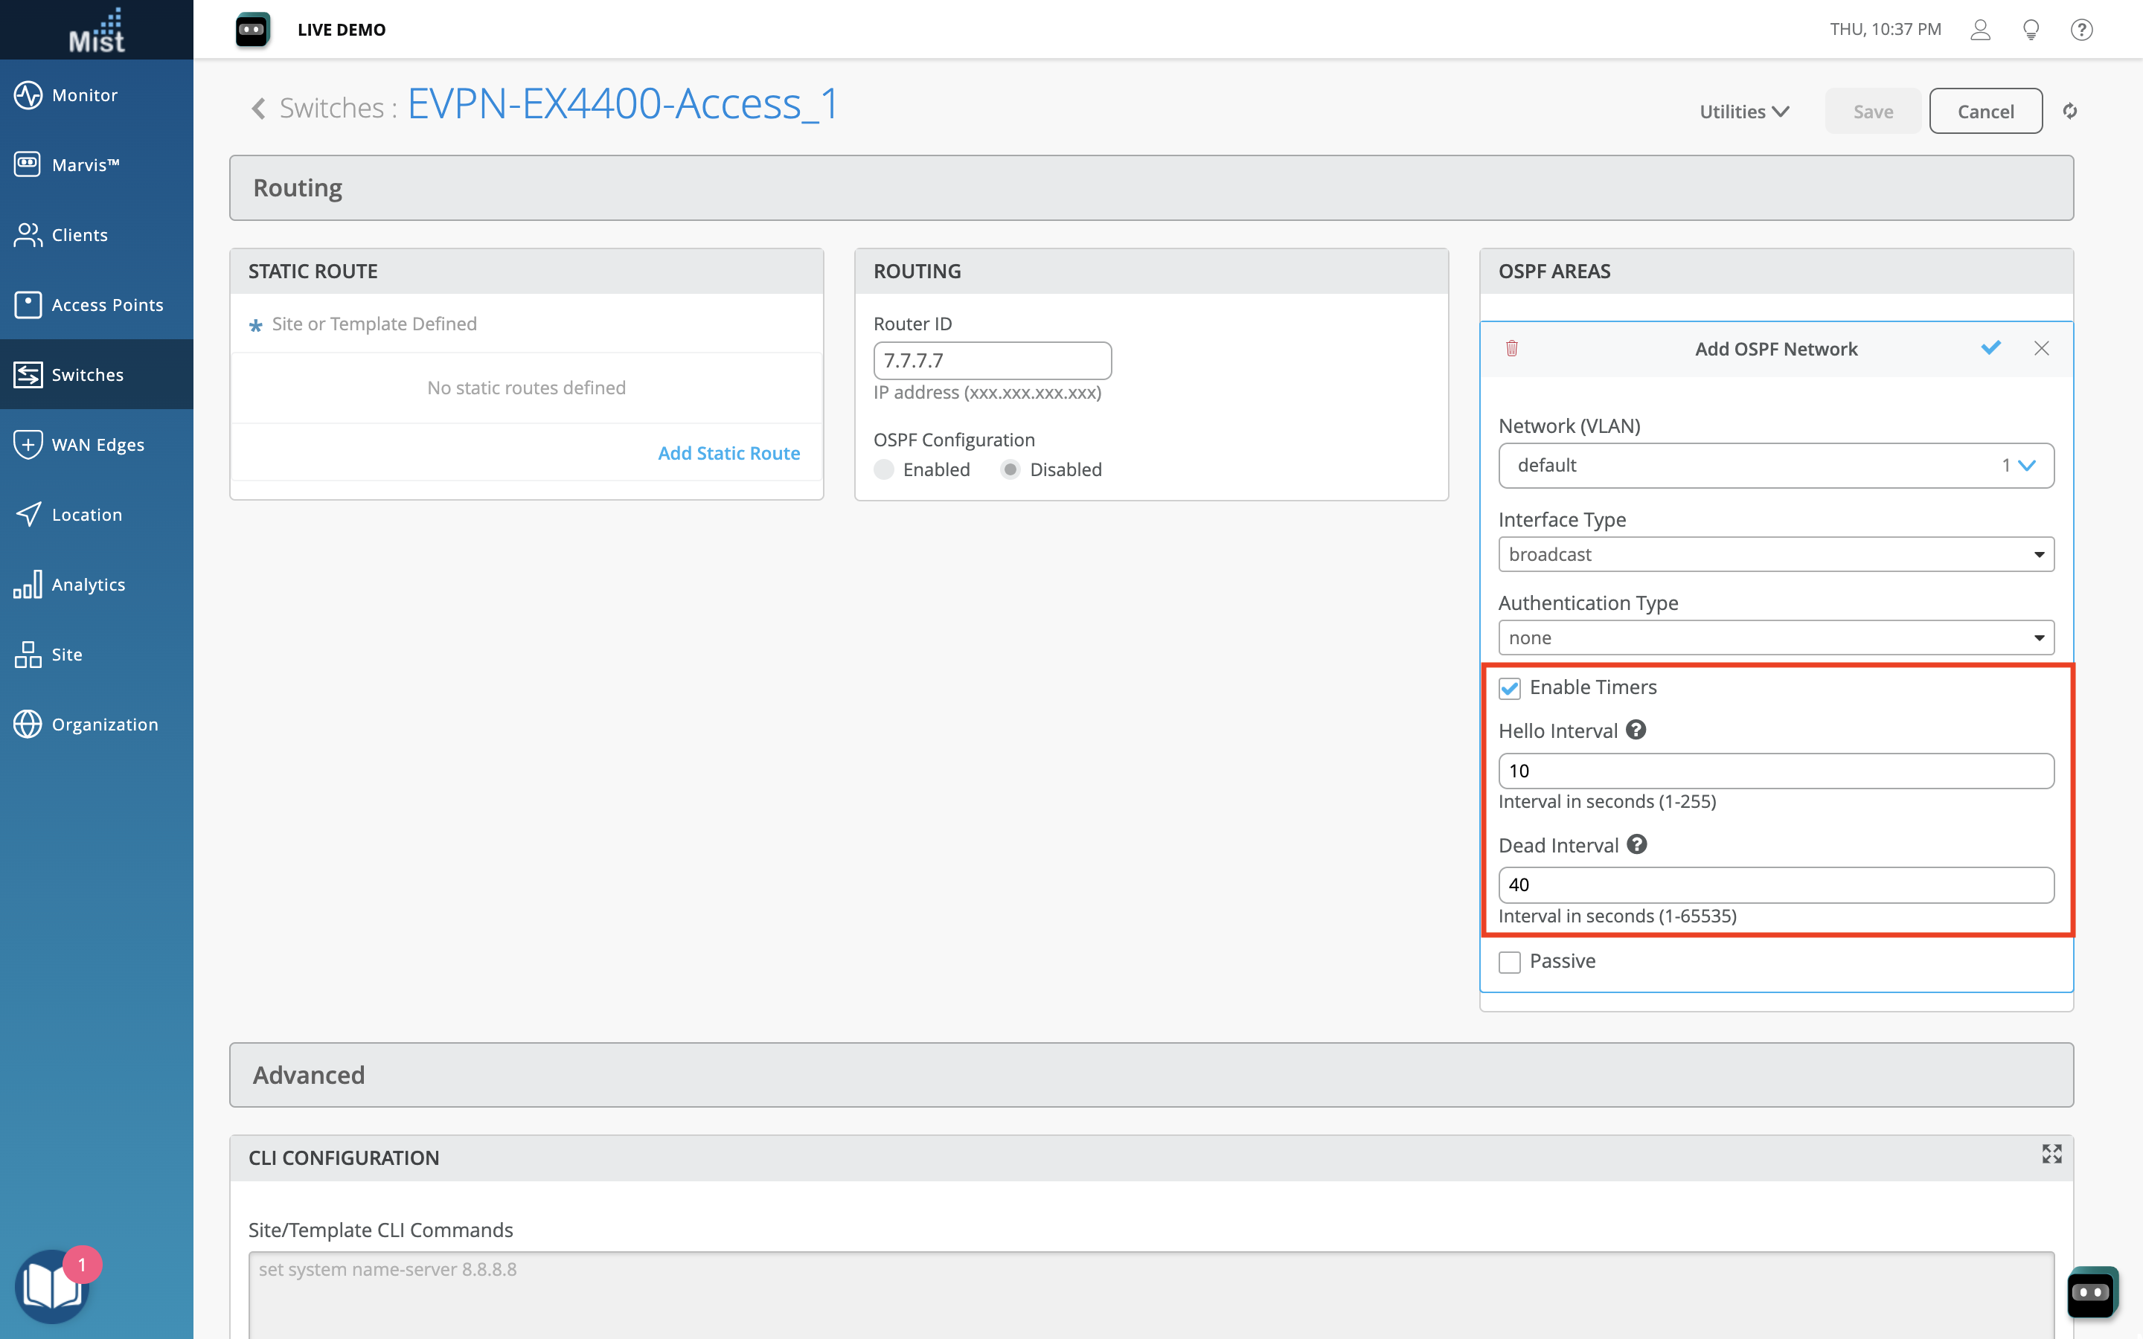The width and height of the screenshot is (2143, 1339).
Task: Click the Dead Interval help question mark
Action: click(1636, 844)
